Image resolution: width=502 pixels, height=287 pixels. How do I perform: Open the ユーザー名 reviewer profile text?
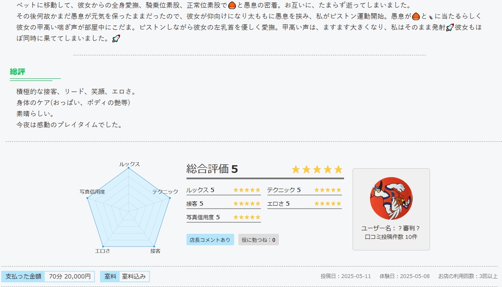(391, 228)
